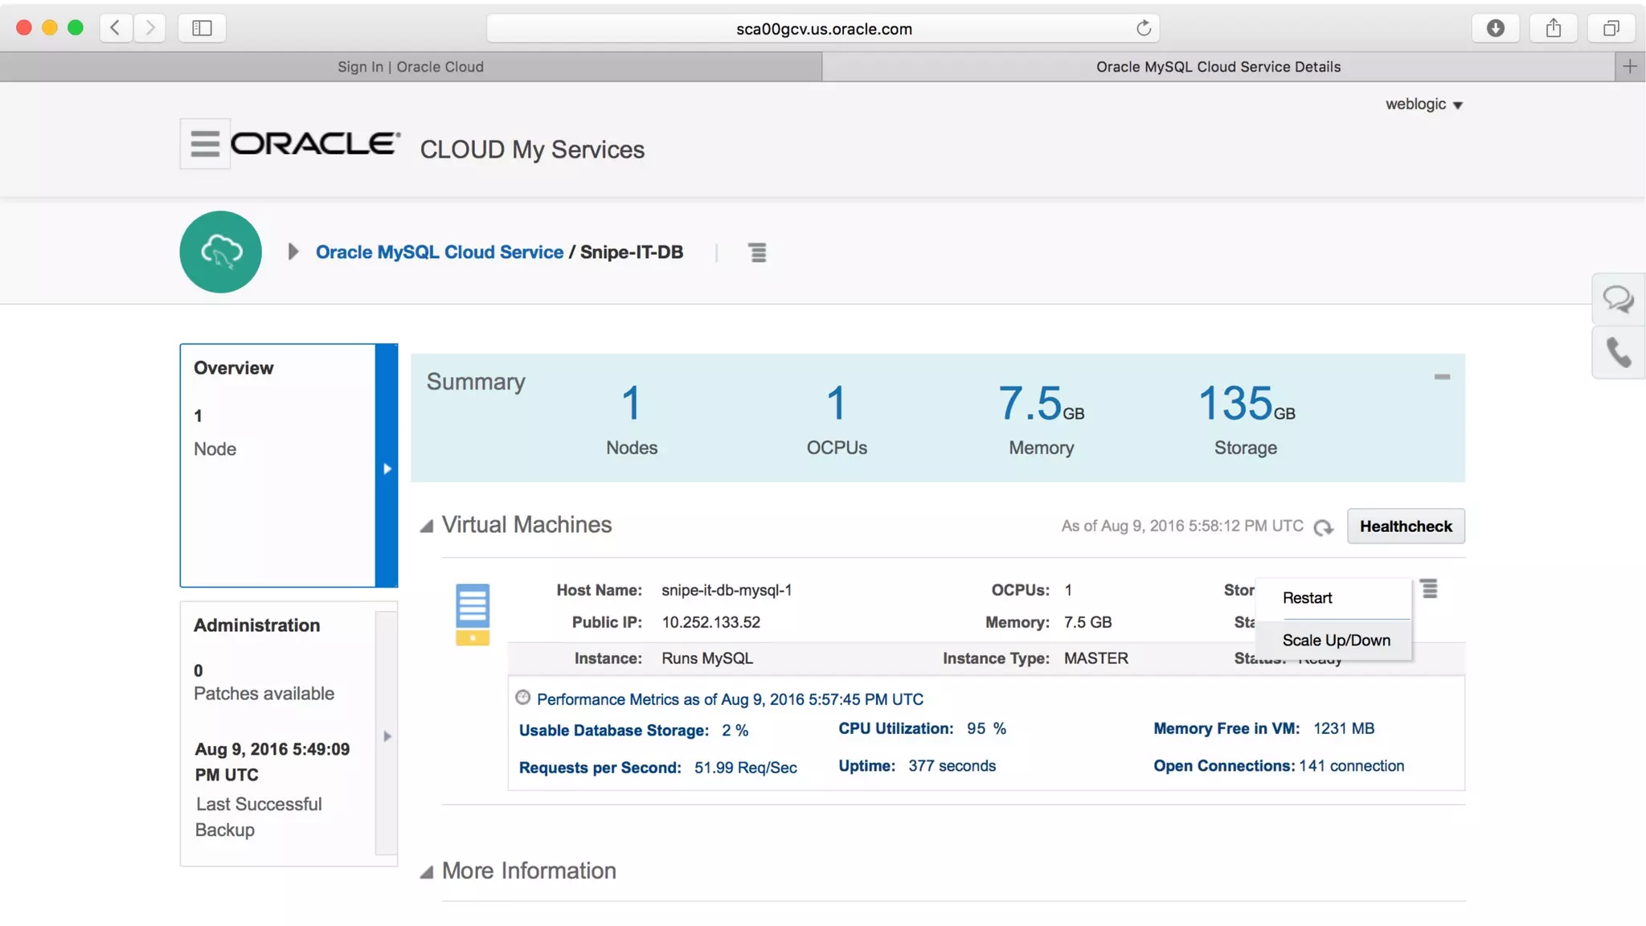Viewport: 1646px width, 926px height.
Task: Click the refresh icon beside the timestamp
Action: click(1323, 527)
